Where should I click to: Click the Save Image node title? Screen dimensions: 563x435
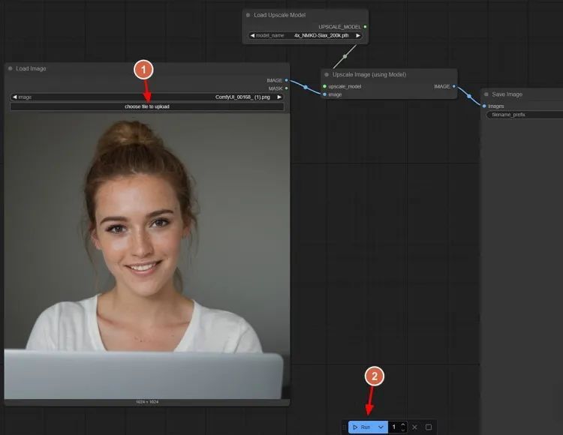[507, 94]
